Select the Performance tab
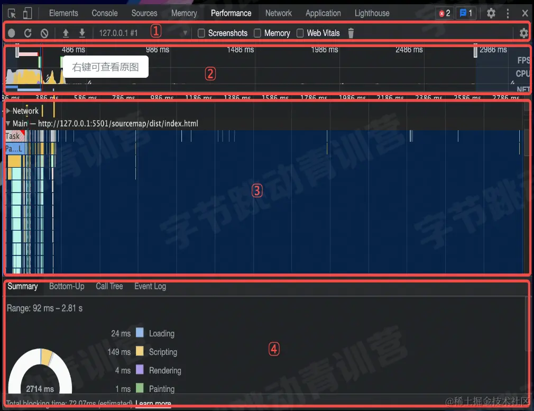534x411 pixels. pos(231,13)
